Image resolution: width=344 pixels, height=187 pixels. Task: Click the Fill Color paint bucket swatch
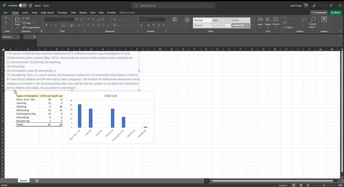(71, 25)
